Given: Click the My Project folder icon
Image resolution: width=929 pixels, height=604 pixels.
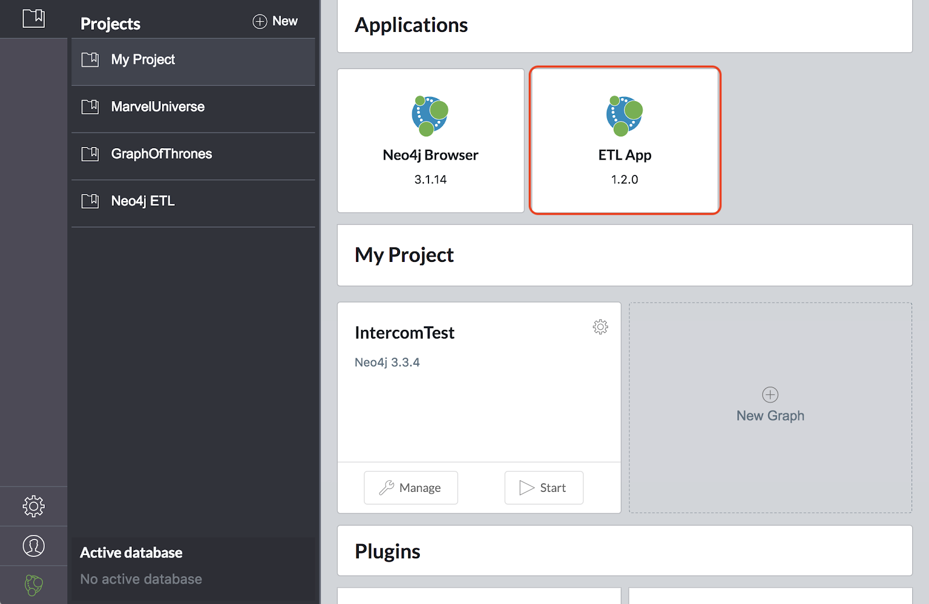Looking at the screenshot, I should coord(90,59).
